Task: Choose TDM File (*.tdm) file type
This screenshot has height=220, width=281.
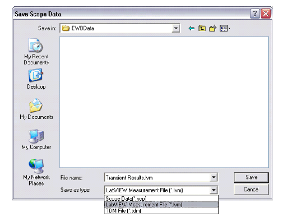Action: pyautogui.click(x=161, y=211)
